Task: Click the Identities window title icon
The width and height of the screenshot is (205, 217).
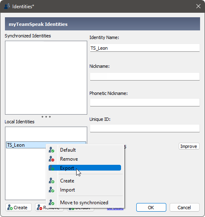Action: [x=7, y=6]
